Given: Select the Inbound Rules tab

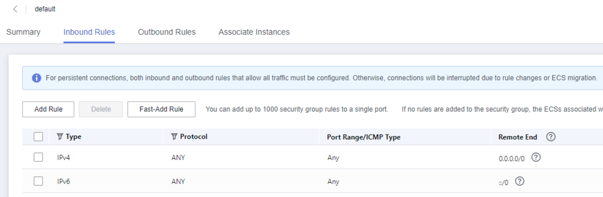Looking at the screenshot, I should pos(89,32).
